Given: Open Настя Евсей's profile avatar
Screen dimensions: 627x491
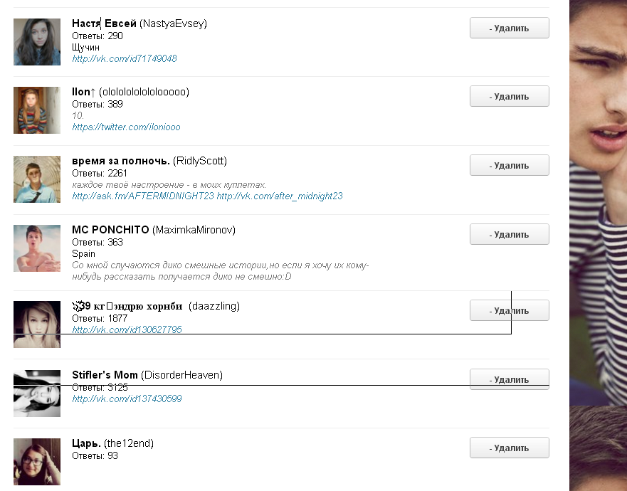Looking at the screenshot, I should 37,42.
